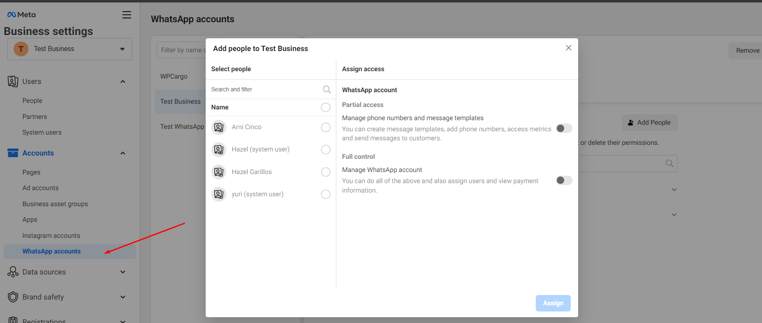Select the yuri (system user) radio button
The height and width of the screenshot is (323, 762).
[x=326, y=194]
